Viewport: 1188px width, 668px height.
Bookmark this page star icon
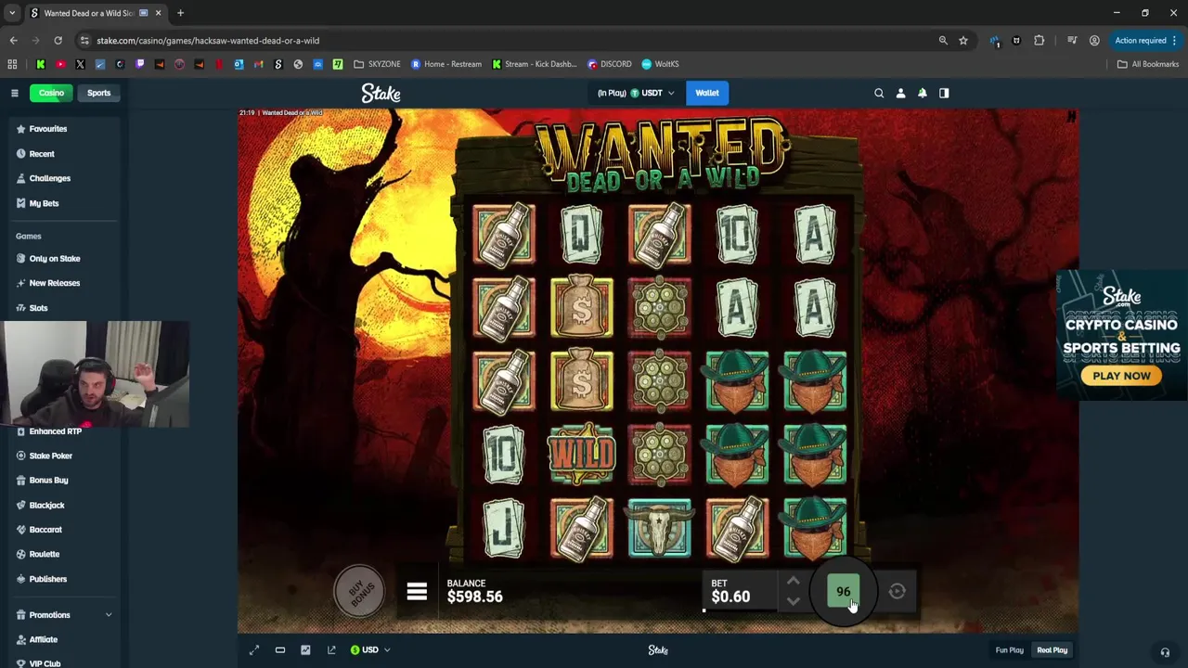coord(963,41)
